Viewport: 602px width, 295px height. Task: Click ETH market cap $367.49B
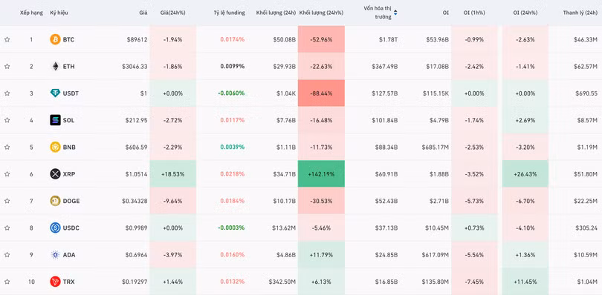[385, 66]
